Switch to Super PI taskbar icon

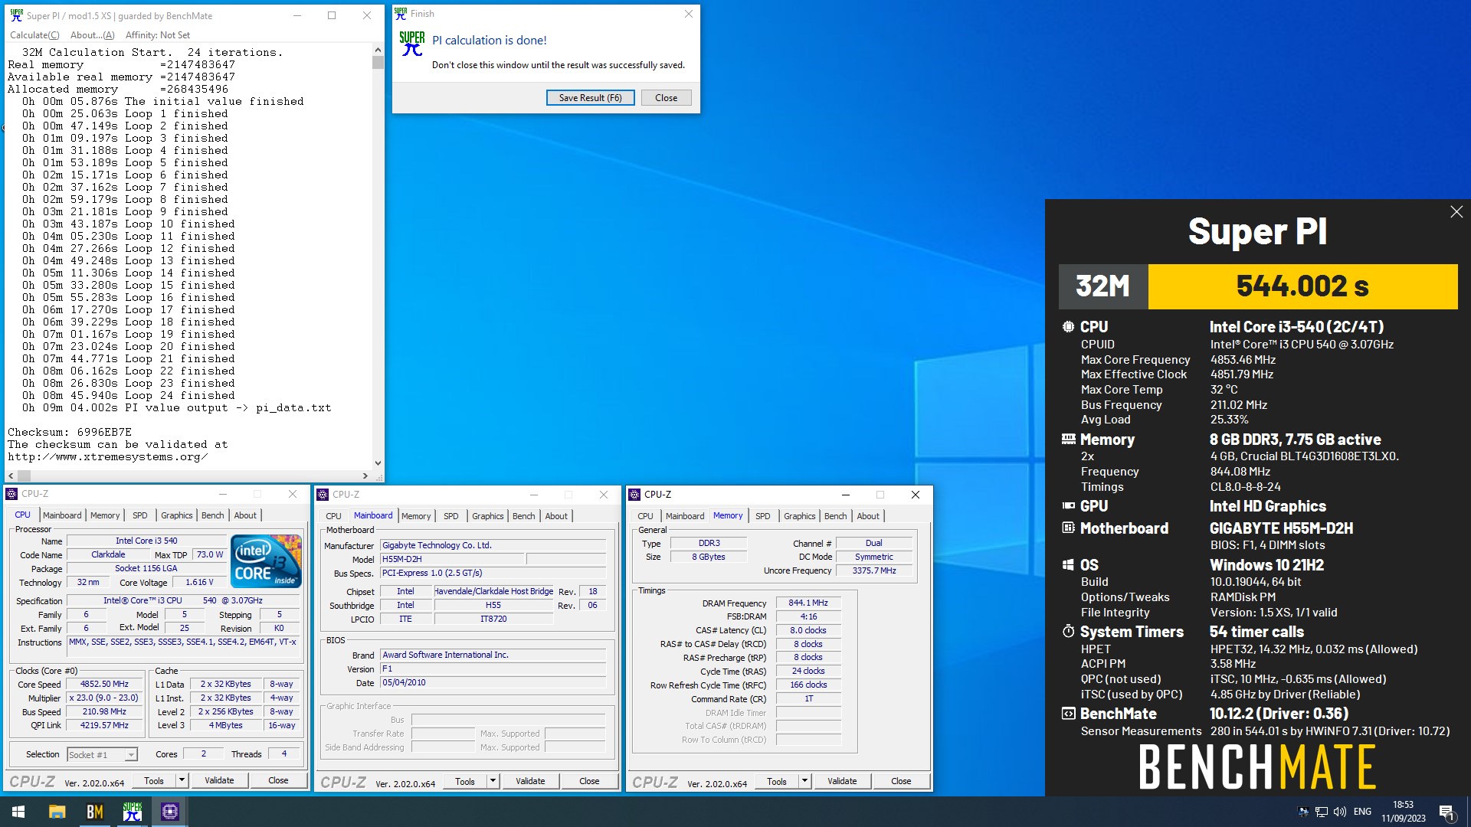tap(133, 812)
